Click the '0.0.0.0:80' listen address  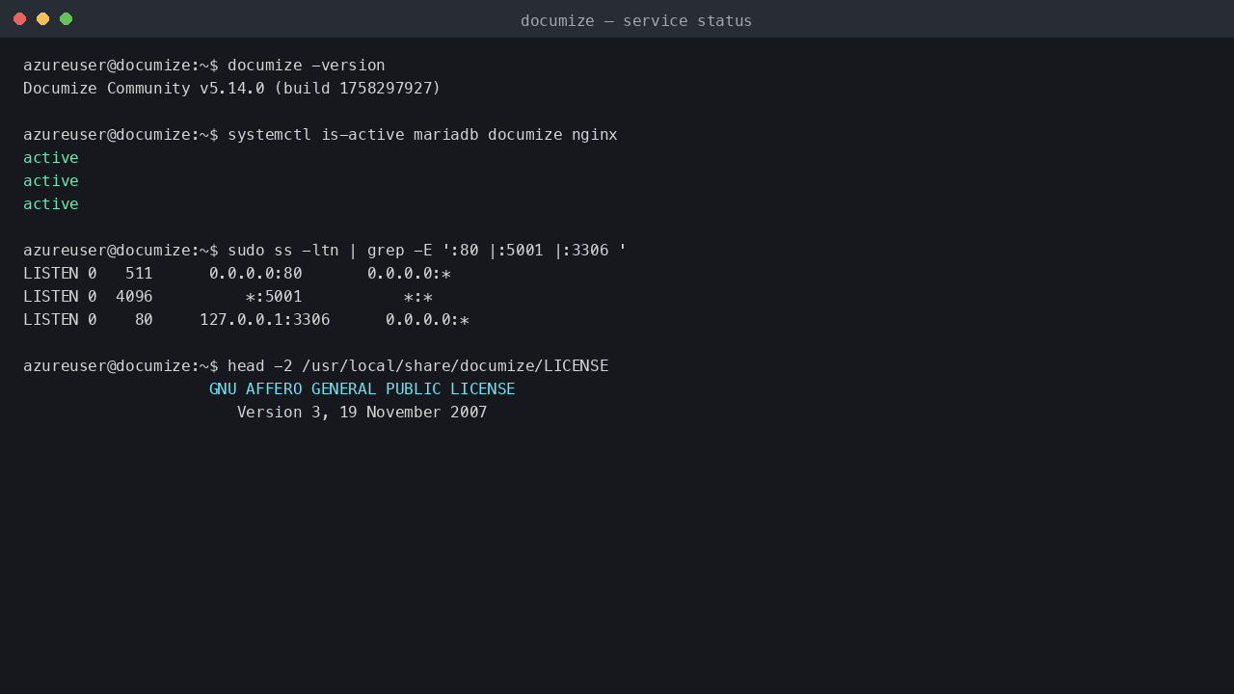[x=255, y=274]
